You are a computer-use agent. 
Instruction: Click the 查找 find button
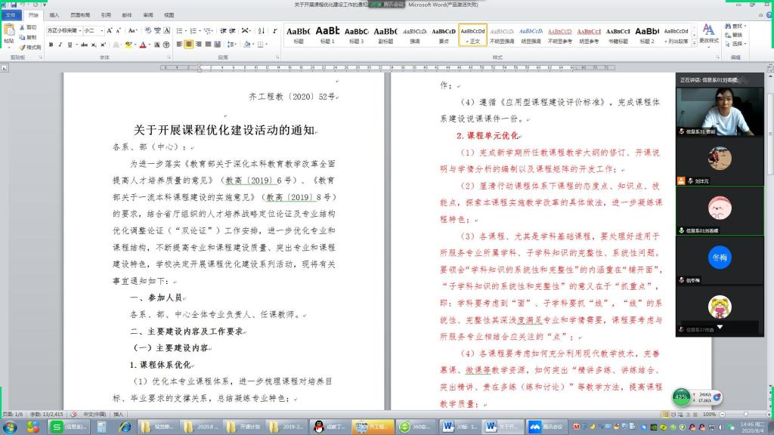coord(737,26)
